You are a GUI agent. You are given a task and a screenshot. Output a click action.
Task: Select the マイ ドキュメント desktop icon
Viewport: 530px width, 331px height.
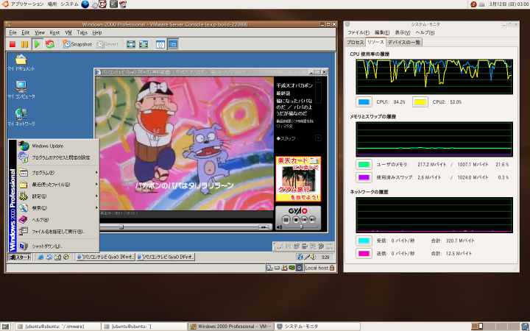[21, 63]
